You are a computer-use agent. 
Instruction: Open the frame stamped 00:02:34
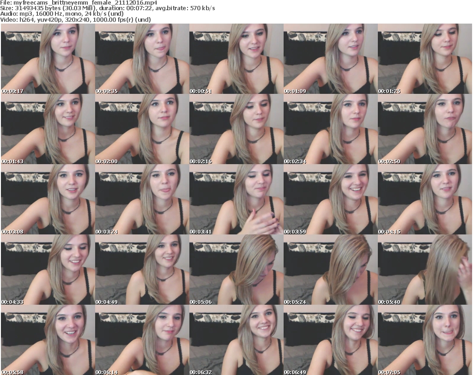pyautogui.click(x=331, y=129)
